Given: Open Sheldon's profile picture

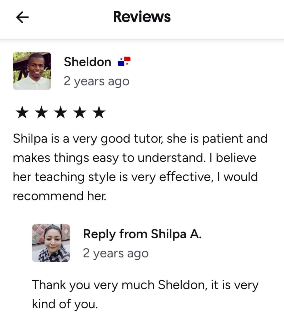Looking at the screenshot, I should tap(32, 71).
